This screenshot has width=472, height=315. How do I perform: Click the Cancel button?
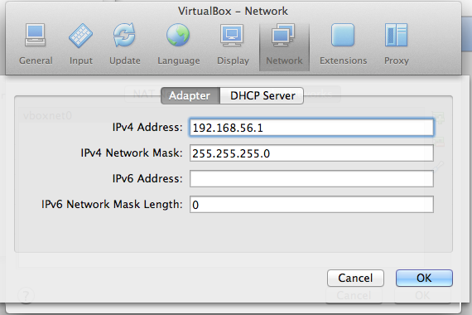(355, 278)
